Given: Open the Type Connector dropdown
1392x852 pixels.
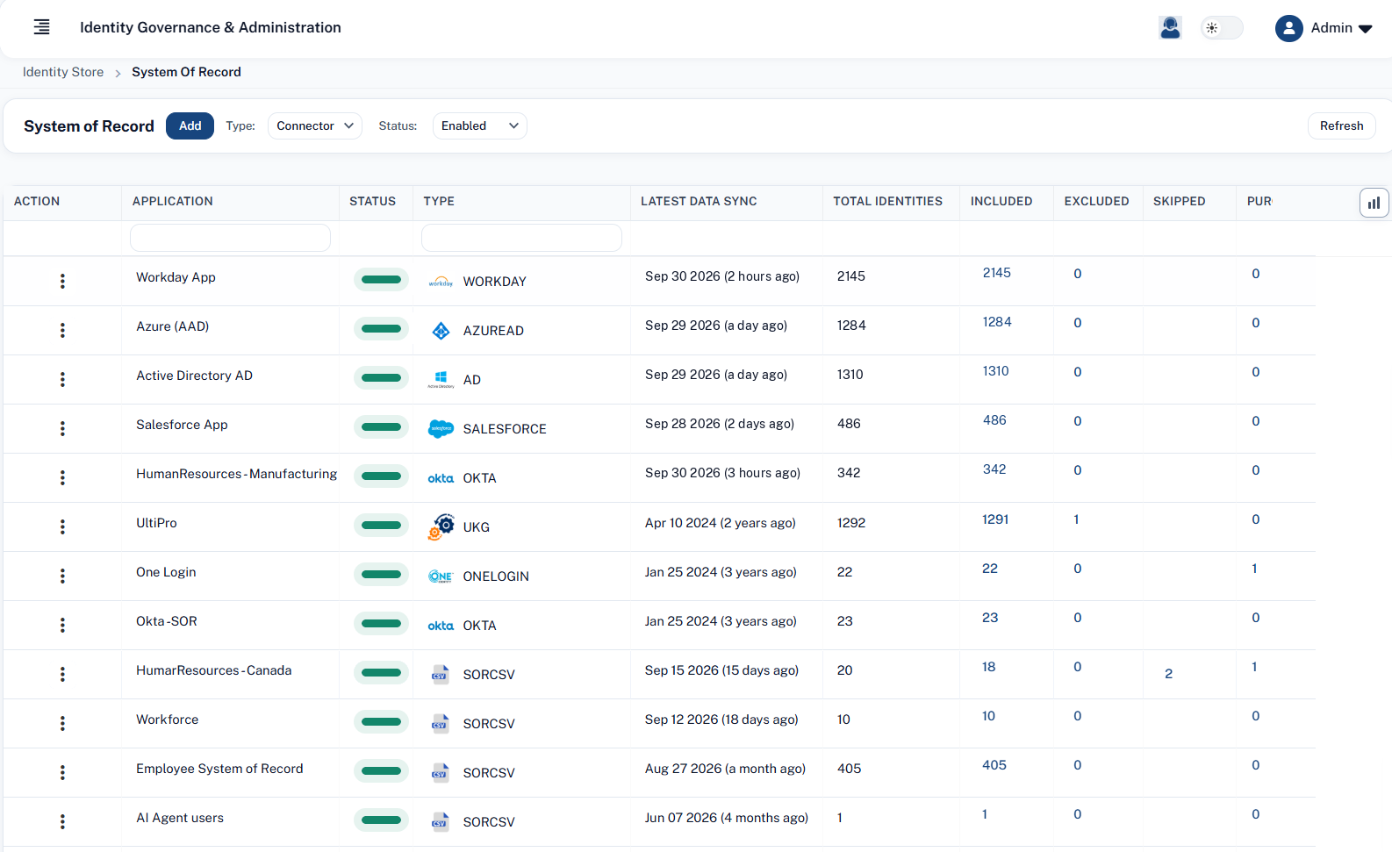Looking at the screenshot, I should click(x=315, y=125).
